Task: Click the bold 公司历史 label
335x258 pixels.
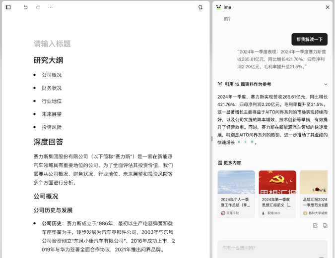Action: click(x=52, y=223)
